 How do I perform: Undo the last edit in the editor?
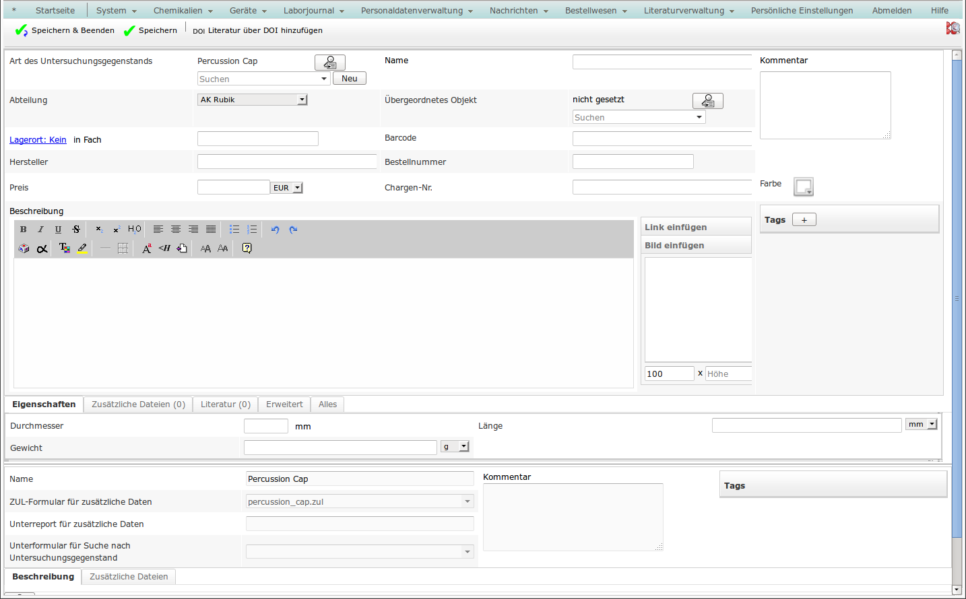click(x=275, y=230)
